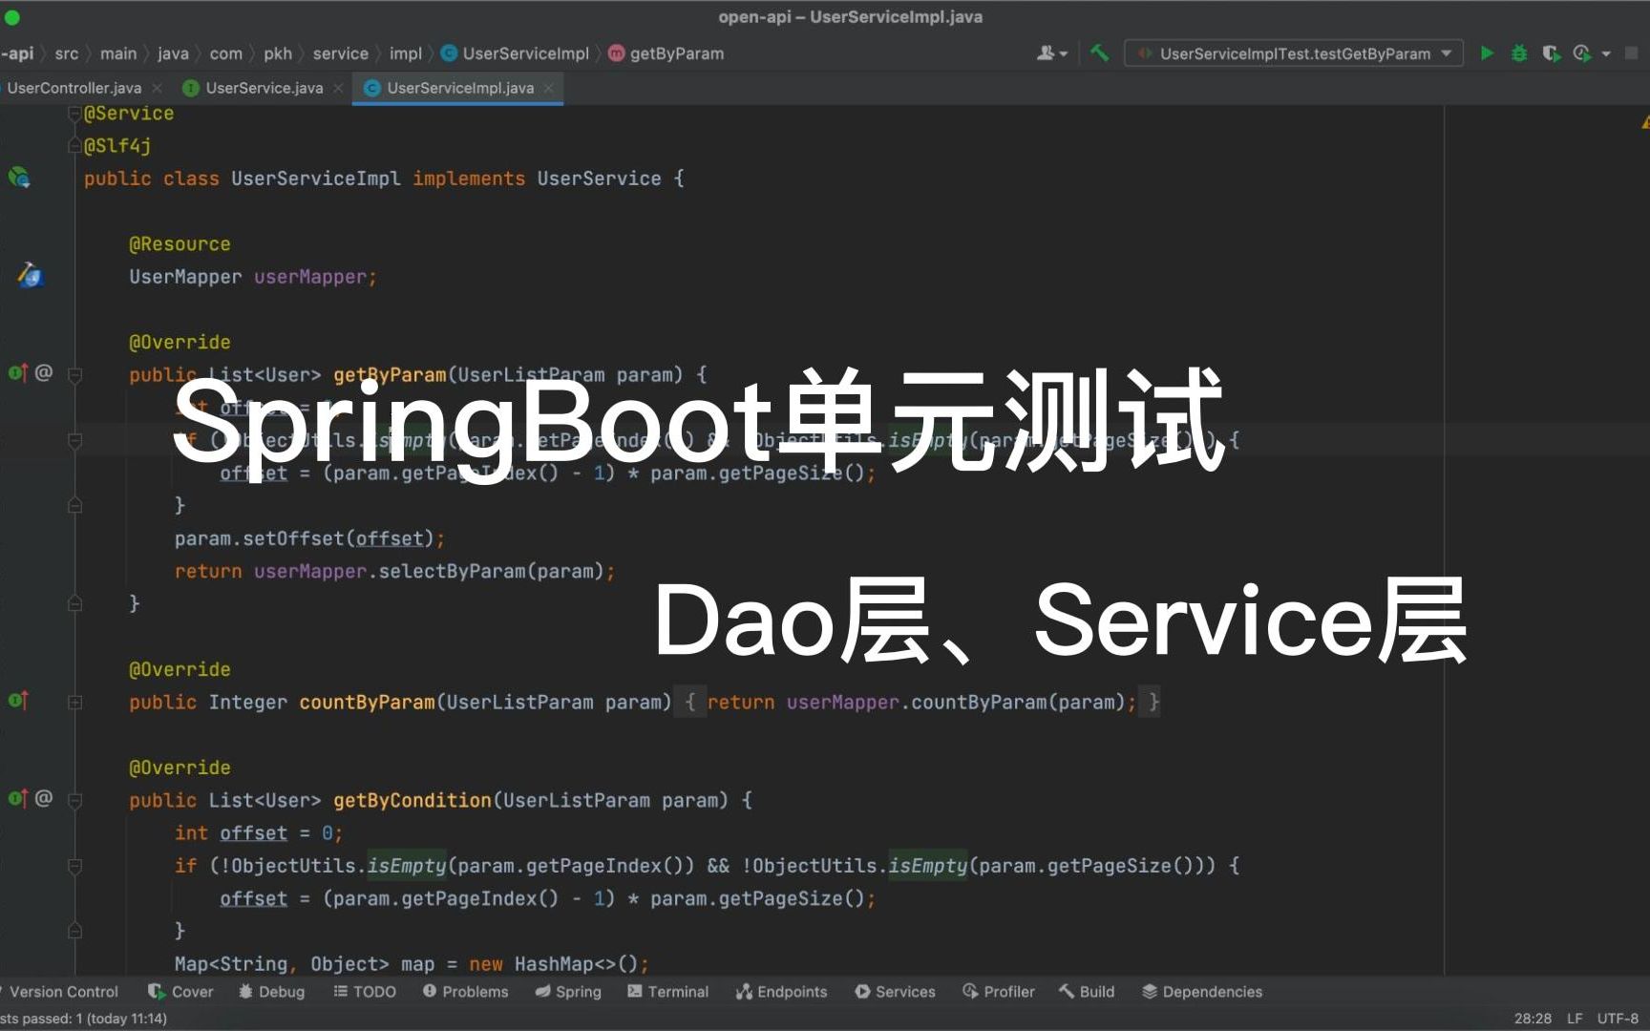Click the implements-method gutter icon for countByParam
This screenshot has height=1031, width=1650.
(17, 701)
